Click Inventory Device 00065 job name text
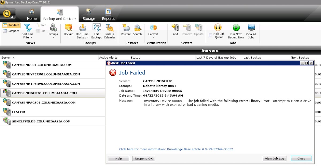 point(163,91)
